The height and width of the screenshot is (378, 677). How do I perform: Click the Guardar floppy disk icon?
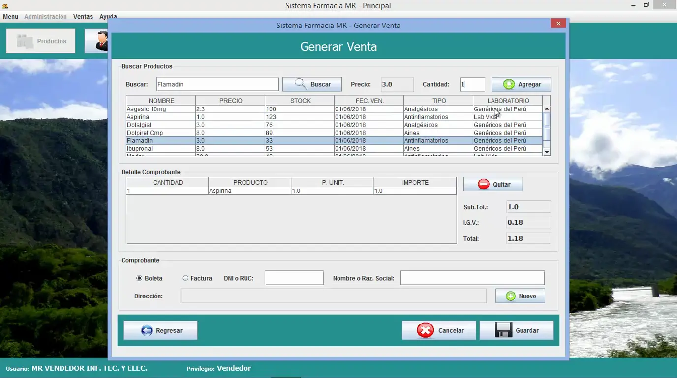pyautogui.click(x=503, y=330)
